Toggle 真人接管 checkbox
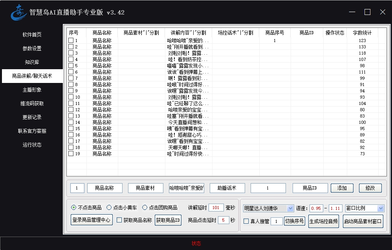Viewport: 392px width, 250px height. tap(246, 221)
